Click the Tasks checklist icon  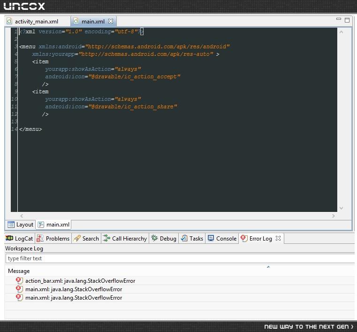184,238
